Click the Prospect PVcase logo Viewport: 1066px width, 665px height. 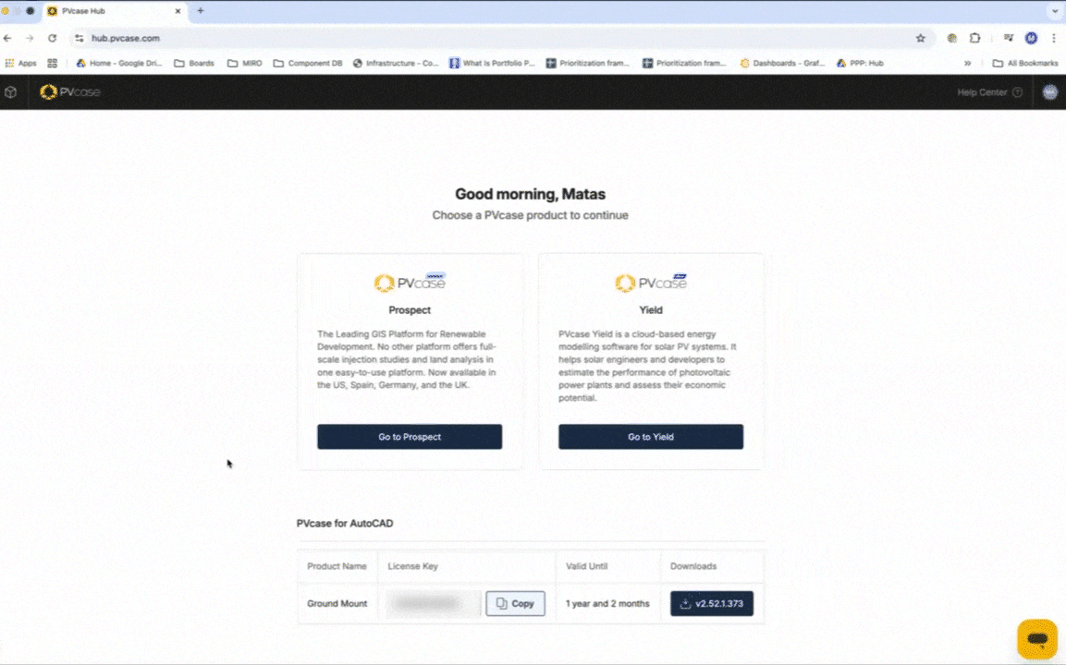click(x=410, y=282)
